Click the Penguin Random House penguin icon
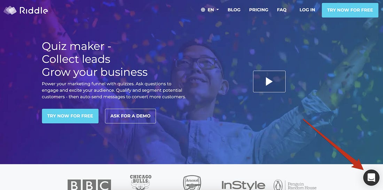The width and height of the screenshot is (383, 190). (278, 185)
